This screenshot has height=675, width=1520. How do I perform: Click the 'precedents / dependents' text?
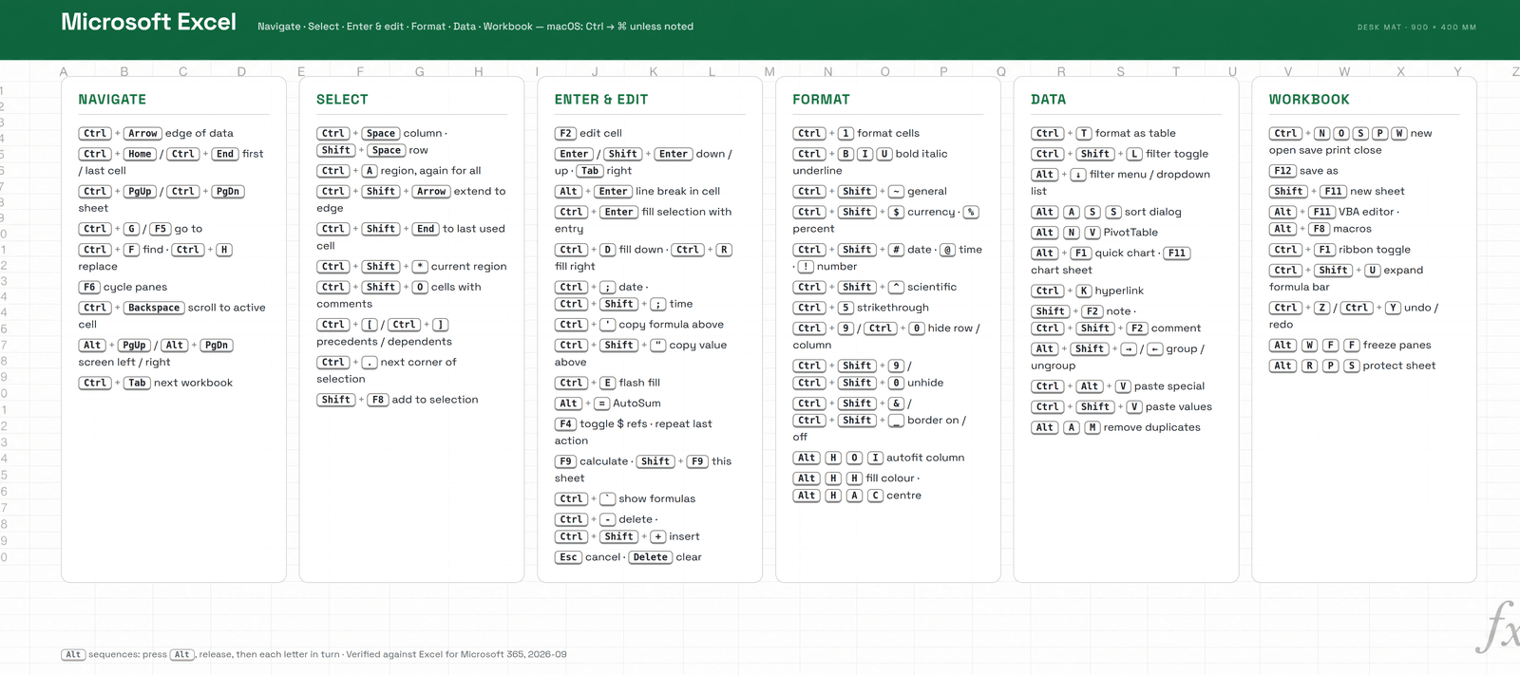point(384,342)
